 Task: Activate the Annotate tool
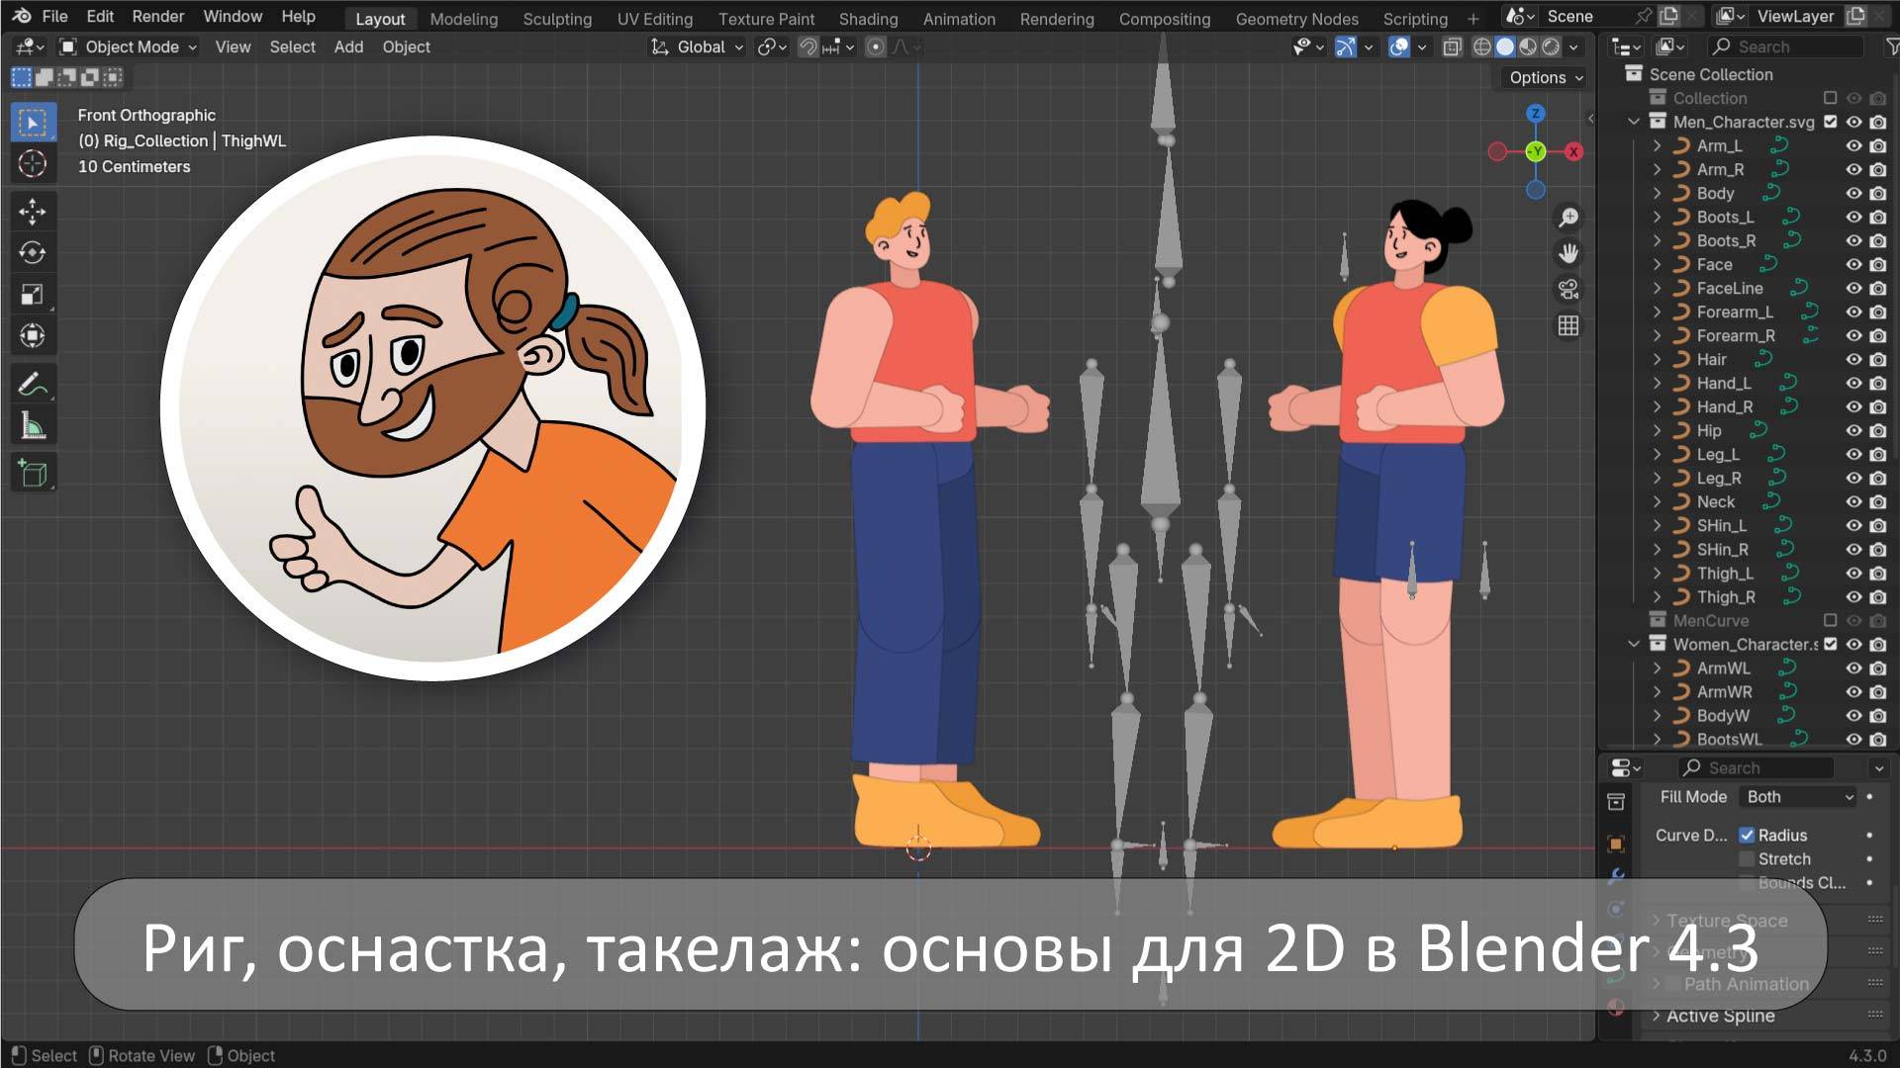point(33,384)
